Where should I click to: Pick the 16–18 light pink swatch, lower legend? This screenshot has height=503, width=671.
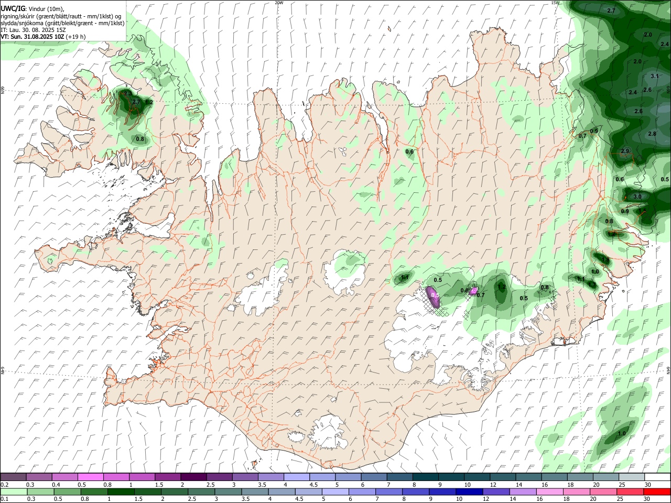click(550, 492)
